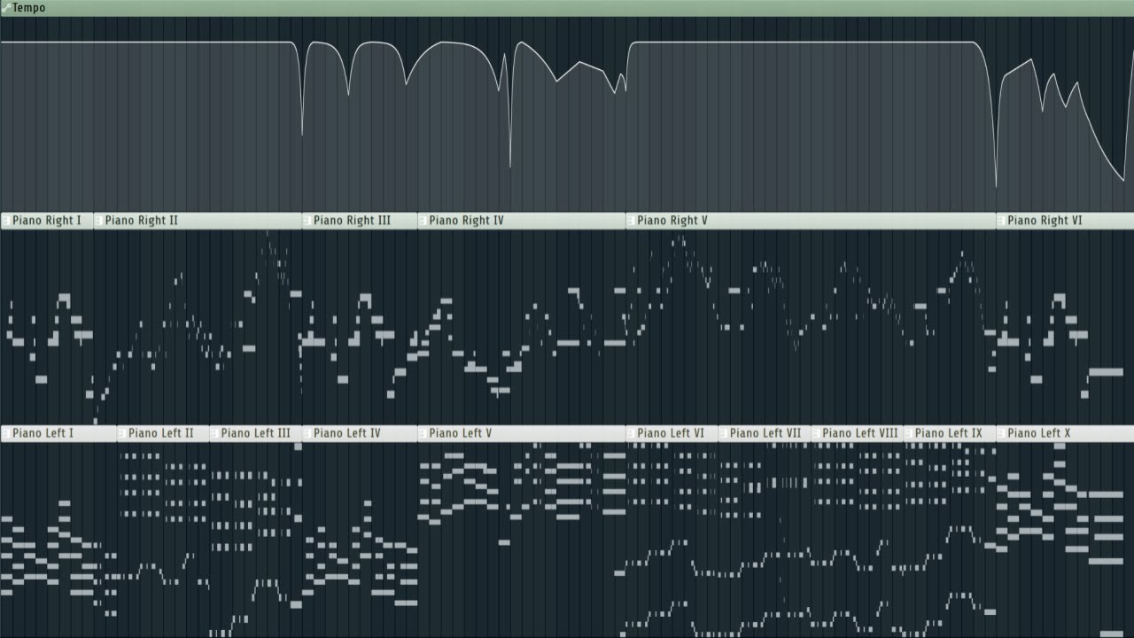The width and height of the screenshot is (1134, 638).
Task: Select the "Piano Left II" clip title
Action: tap(161, 434)
